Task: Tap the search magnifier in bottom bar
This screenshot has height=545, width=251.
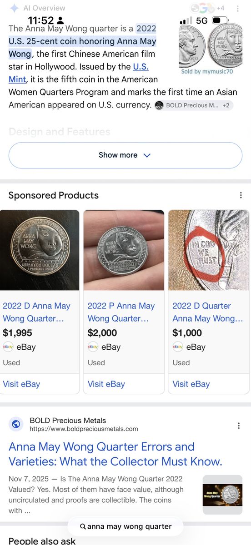Action: 83,527
